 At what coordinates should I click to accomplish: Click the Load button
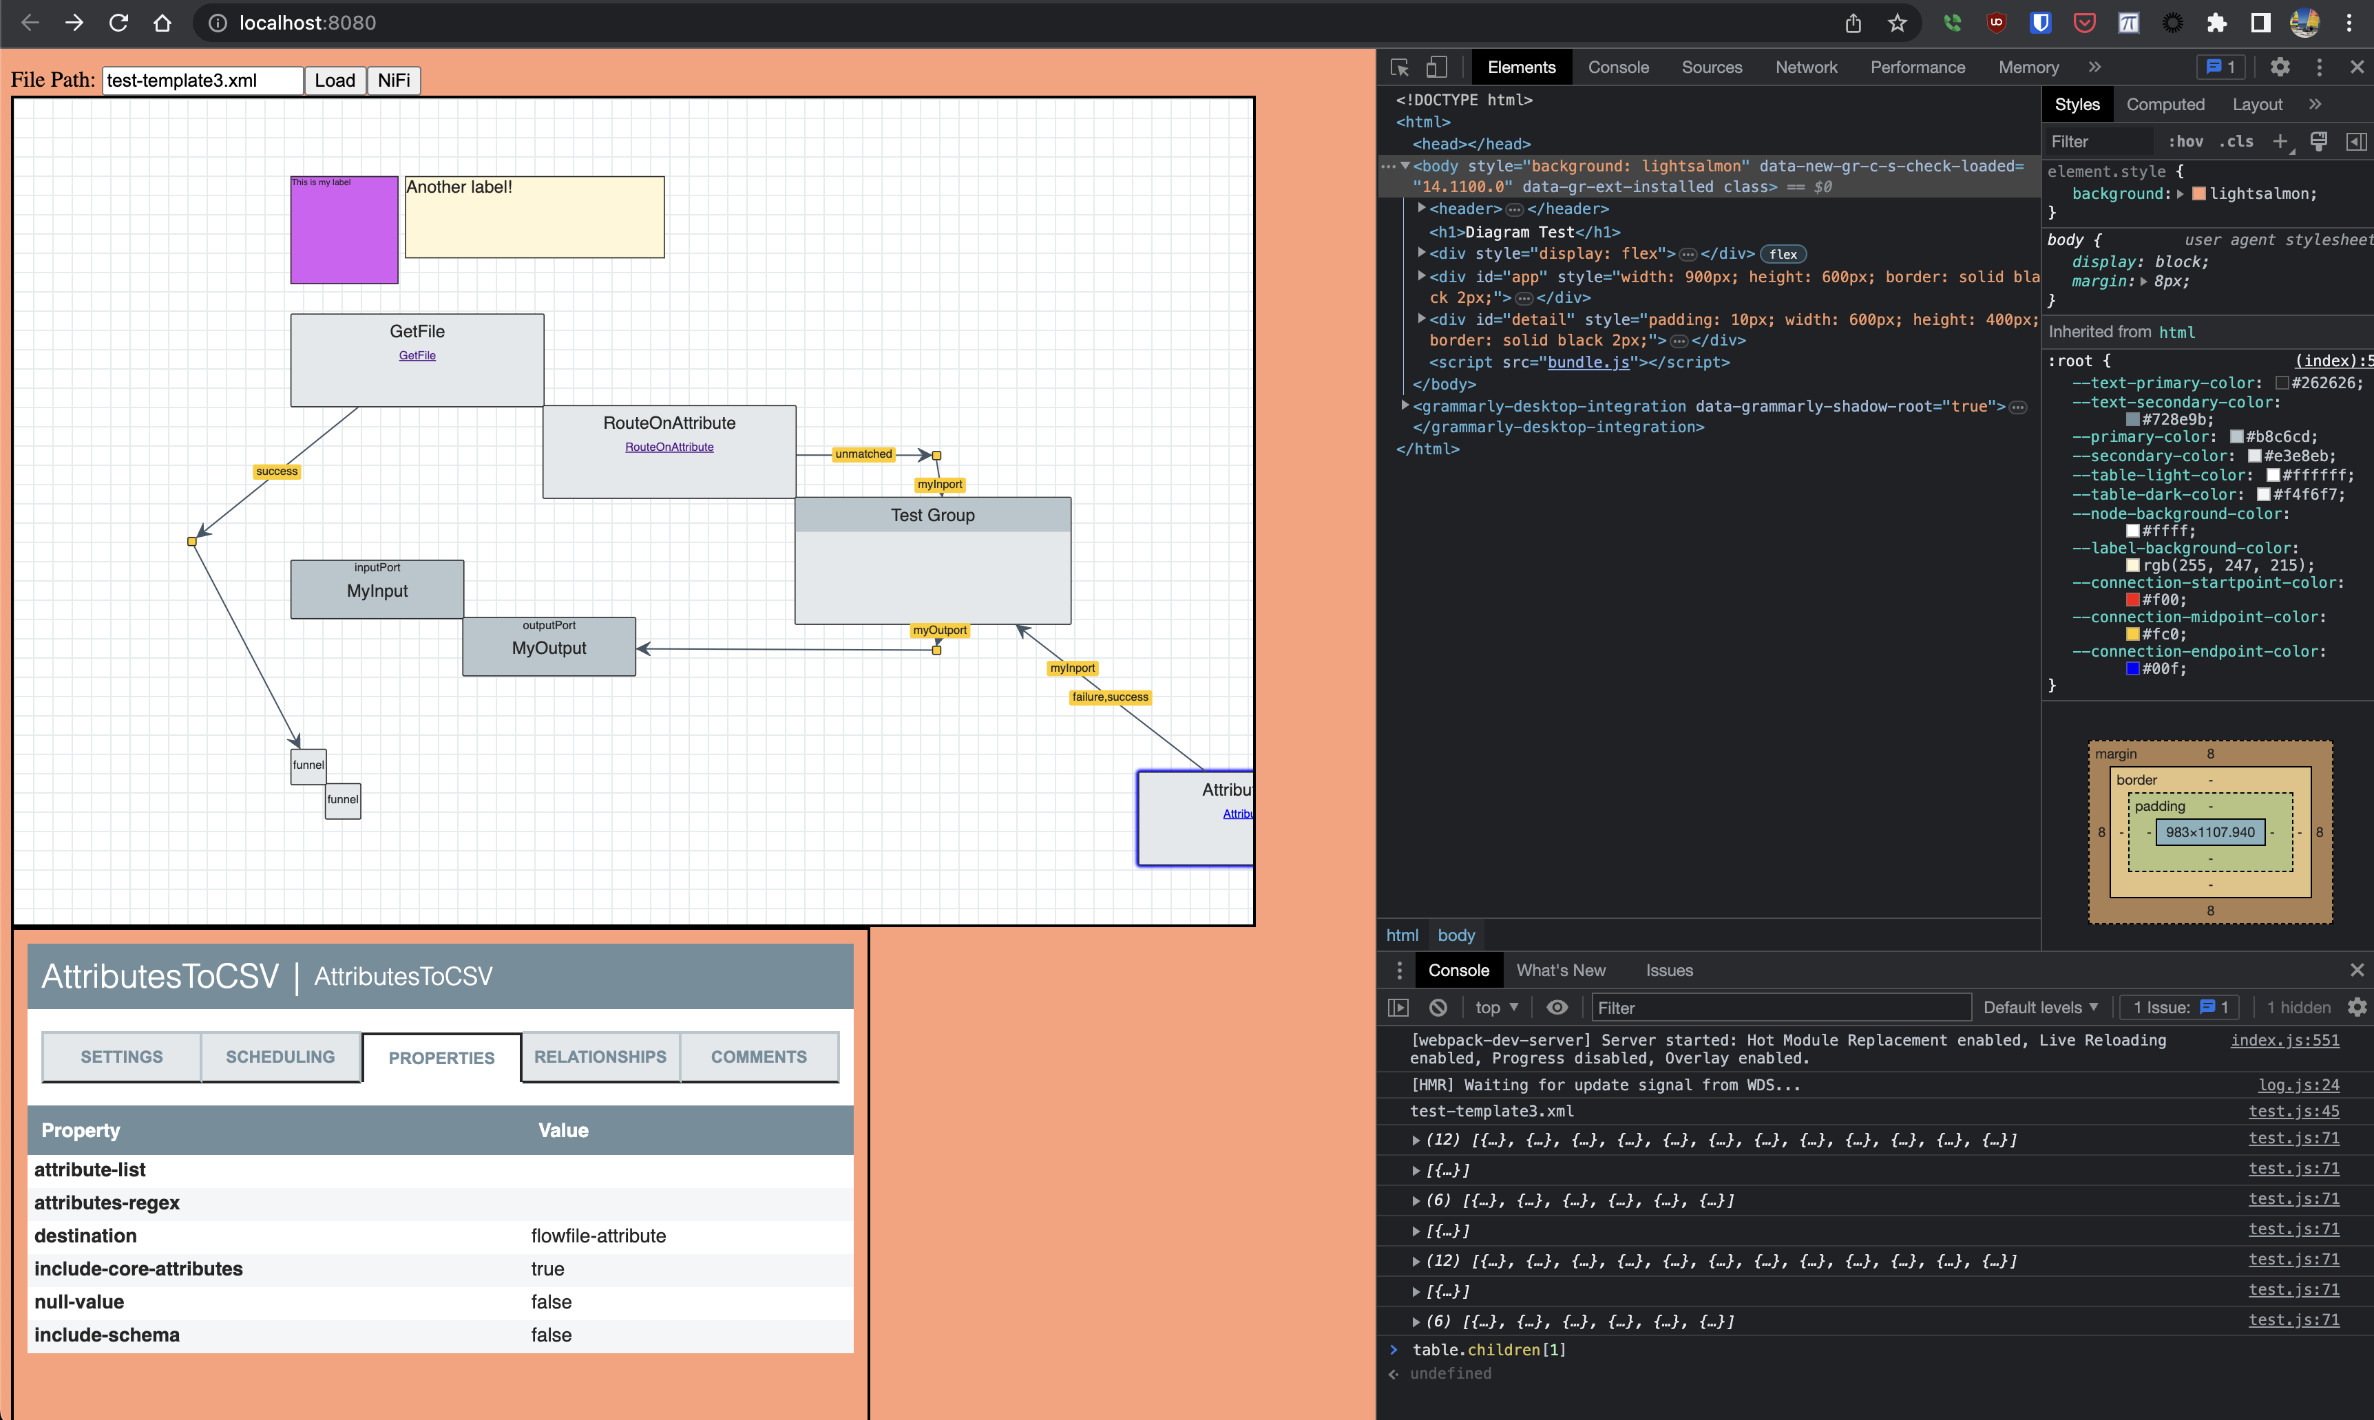click(334, 81)
